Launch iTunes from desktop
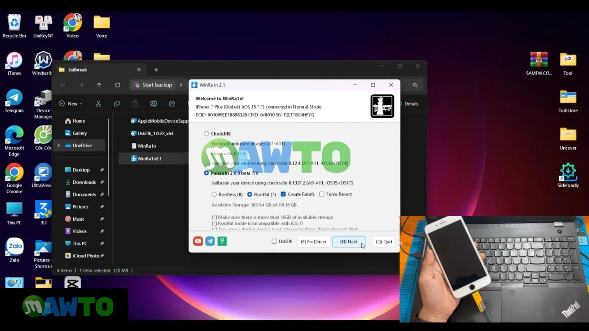 (x=14, y=63)
